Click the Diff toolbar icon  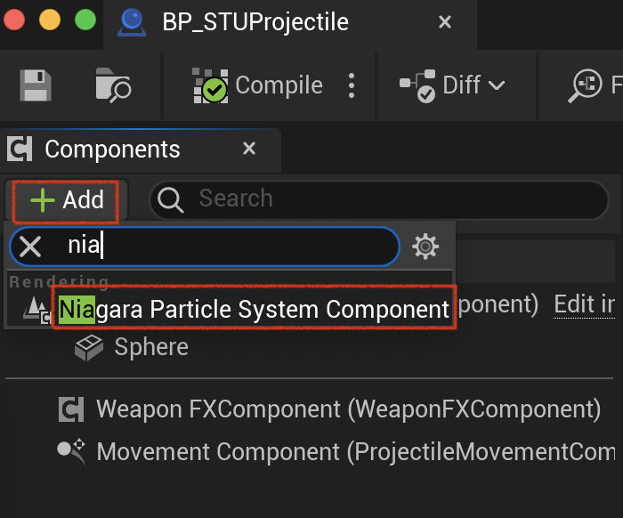pyautogui.click(x=417, y=85)
